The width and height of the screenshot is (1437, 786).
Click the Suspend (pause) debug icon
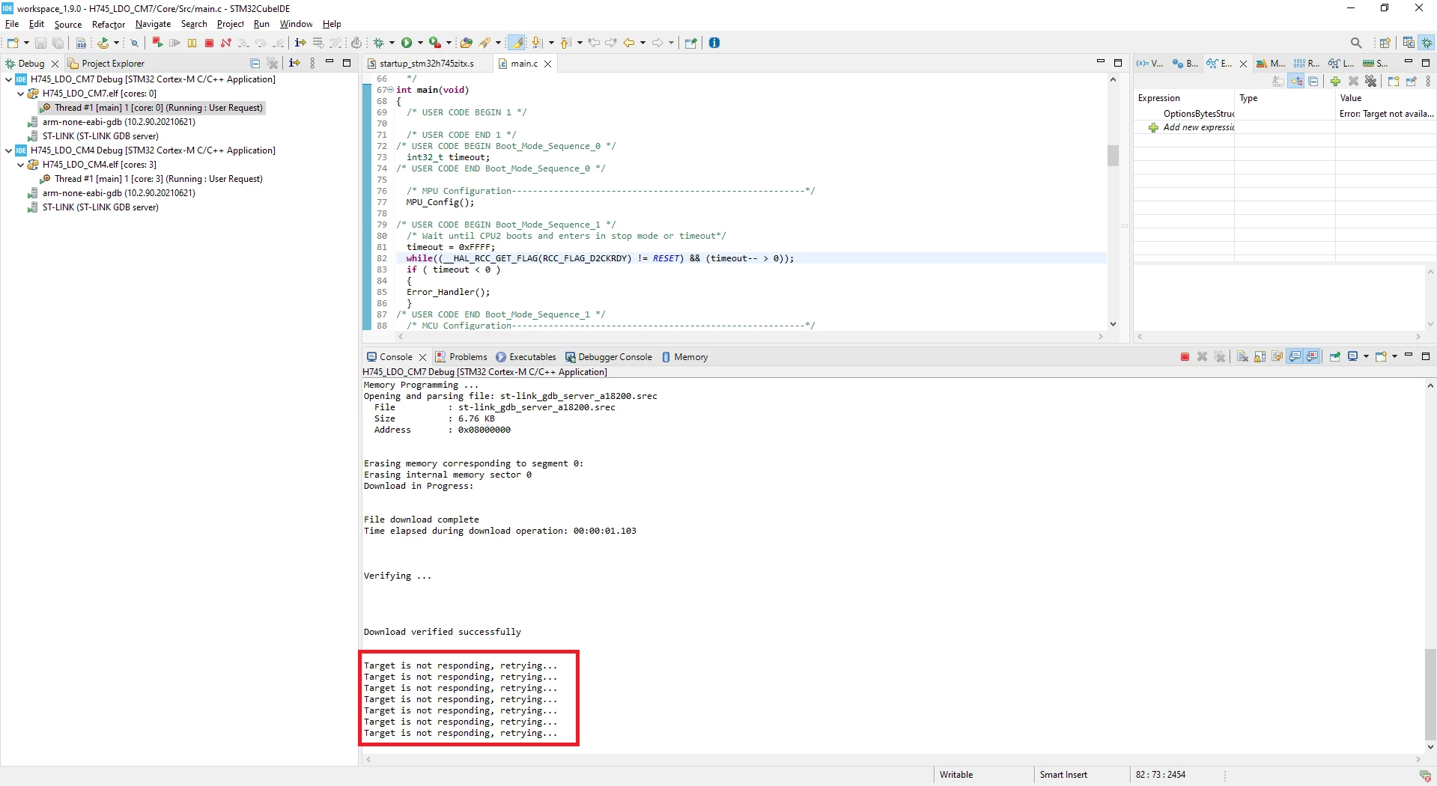192,43
